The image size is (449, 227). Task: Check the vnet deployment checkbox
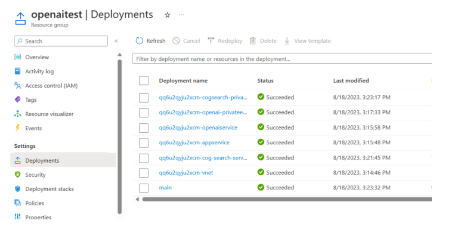(144, 173)
